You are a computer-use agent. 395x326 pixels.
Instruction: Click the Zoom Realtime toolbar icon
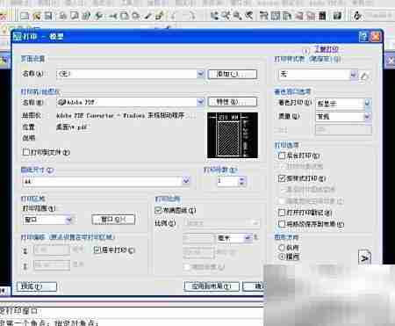[x=226, y=16]
